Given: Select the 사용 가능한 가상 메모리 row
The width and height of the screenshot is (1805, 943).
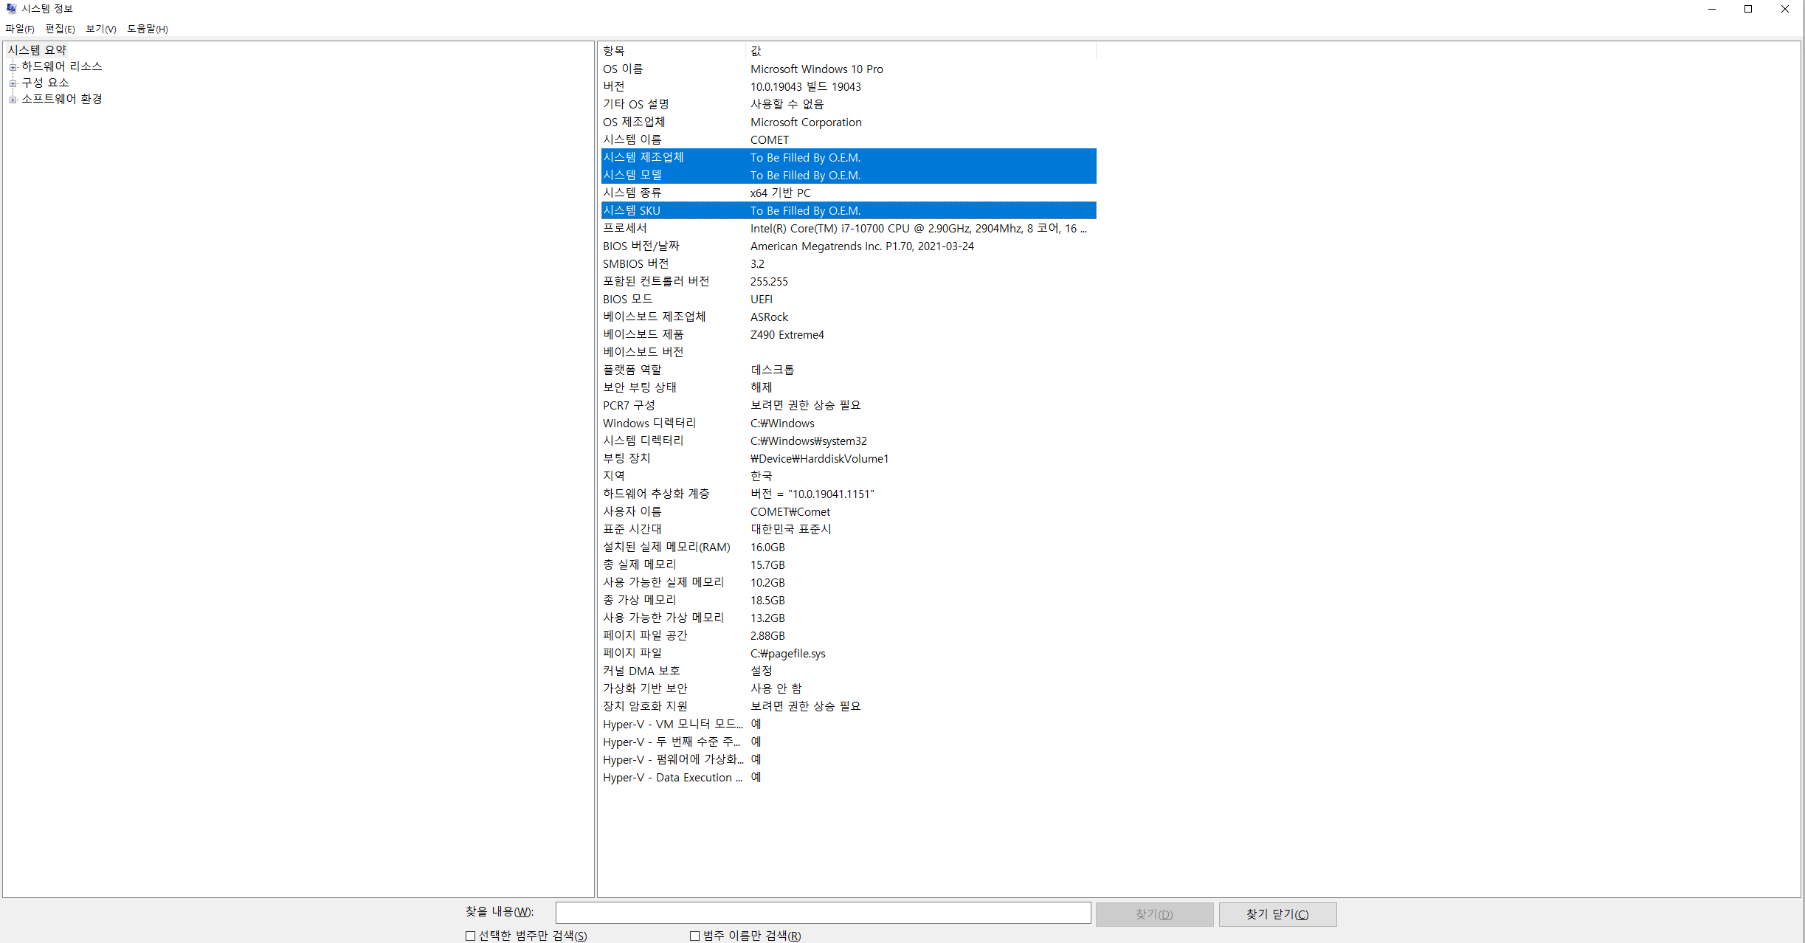Looking at the screenshot, I should pyautogui.click(x=849, y=618).
